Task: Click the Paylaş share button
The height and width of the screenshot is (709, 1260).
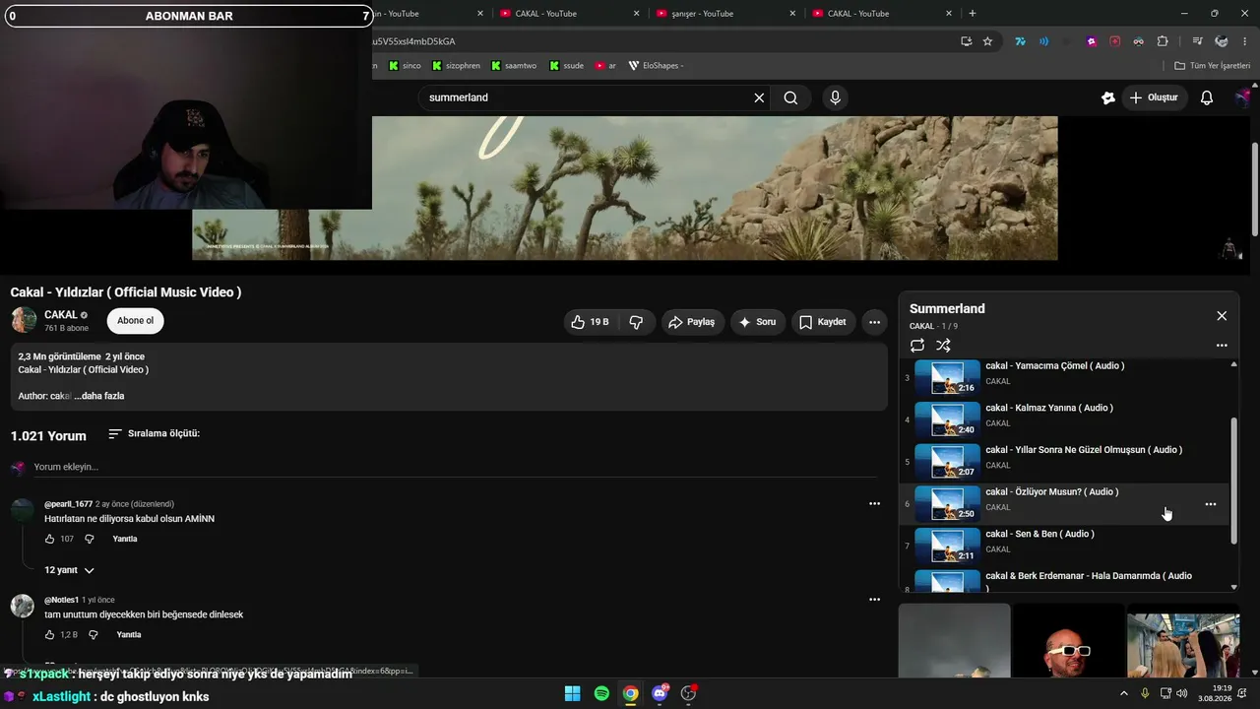Action: click(691, 322)
